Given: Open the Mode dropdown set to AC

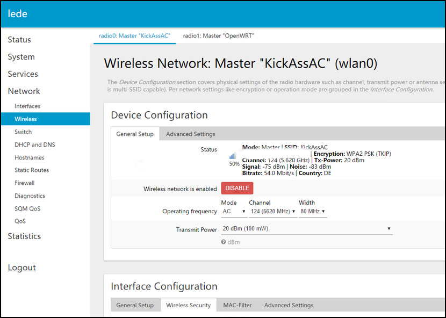Looking at the screenshot, I should [233, 211].
